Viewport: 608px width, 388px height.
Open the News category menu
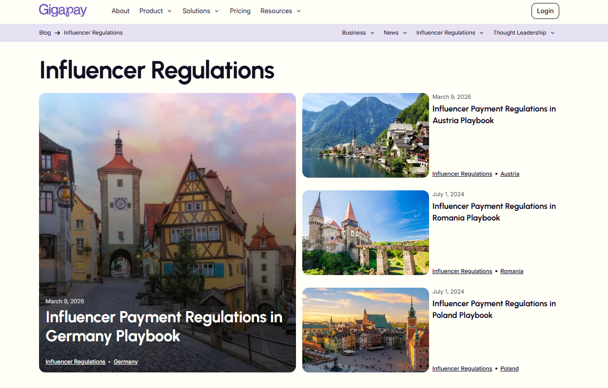coord(391,33)
